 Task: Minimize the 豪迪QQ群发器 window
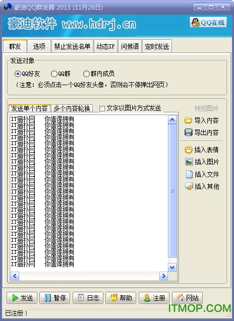pos(199,7)
